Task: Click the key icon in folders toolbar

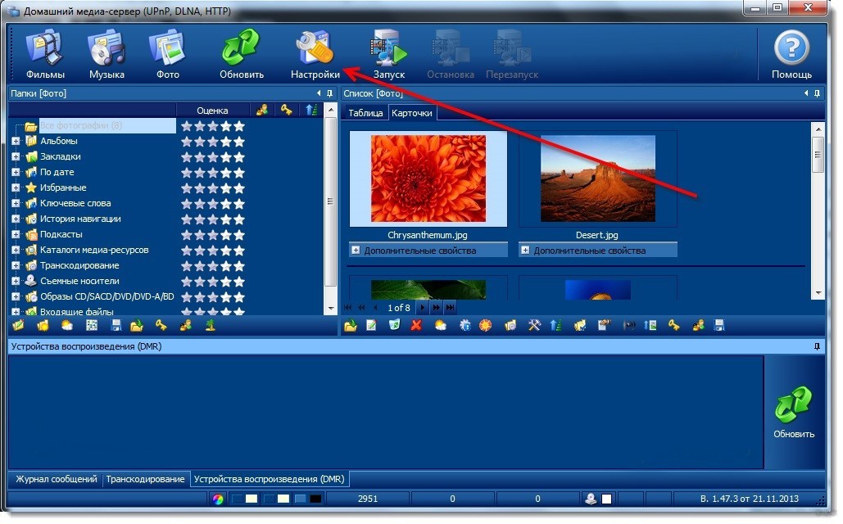Action: pyautogui.click(x=161, y=325)
